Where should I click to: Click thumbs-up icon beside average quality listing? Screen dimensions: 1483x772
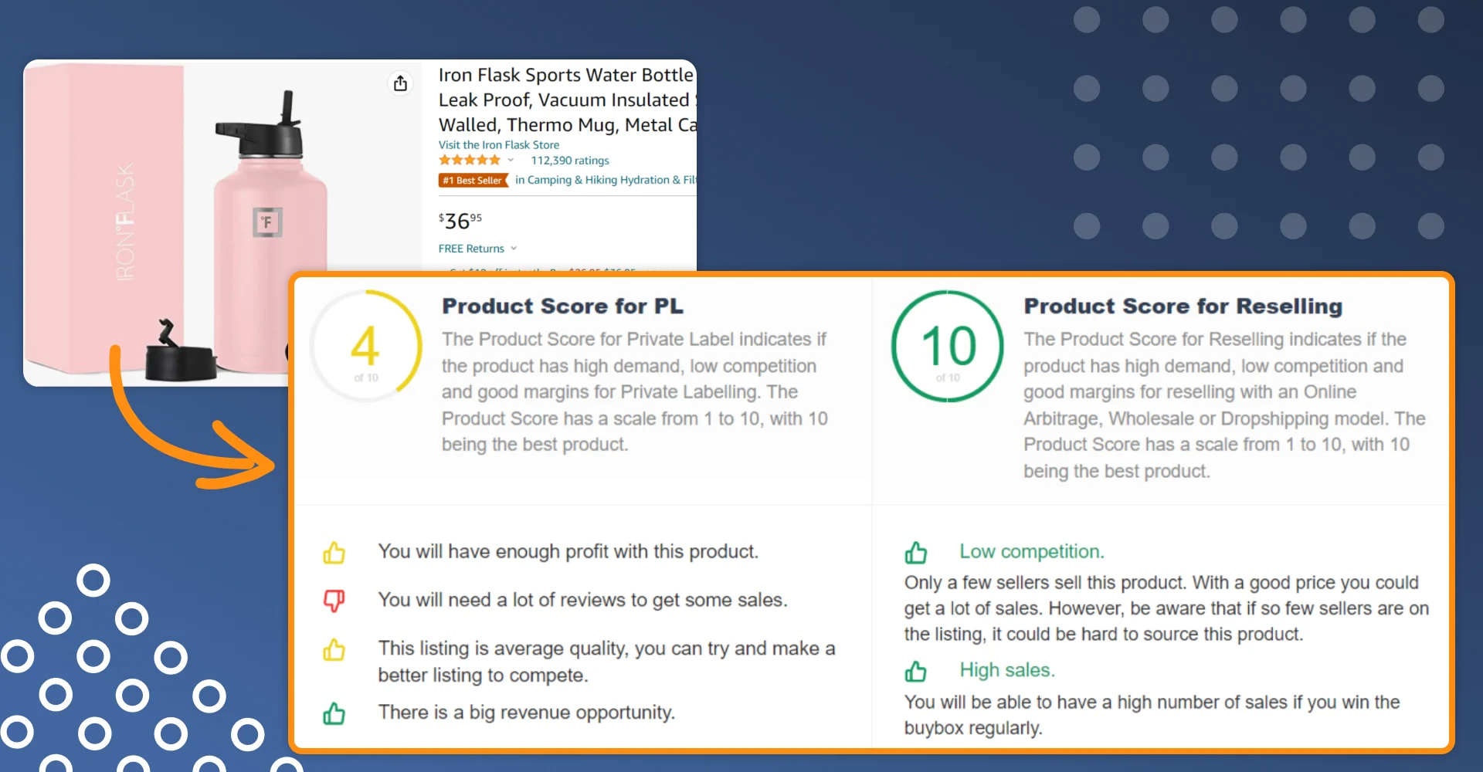[334, 650]
